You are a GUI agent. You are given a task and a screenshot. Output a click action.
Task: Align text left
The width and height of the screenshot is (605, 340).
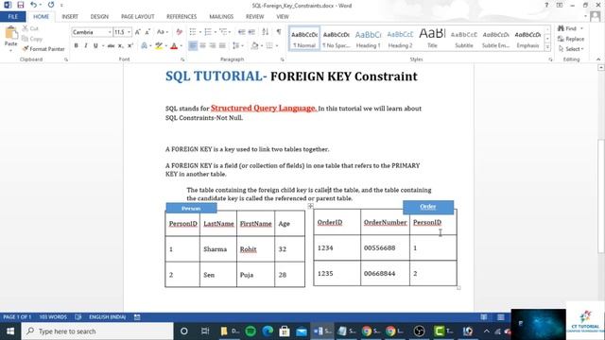click(x=193, y=46)
